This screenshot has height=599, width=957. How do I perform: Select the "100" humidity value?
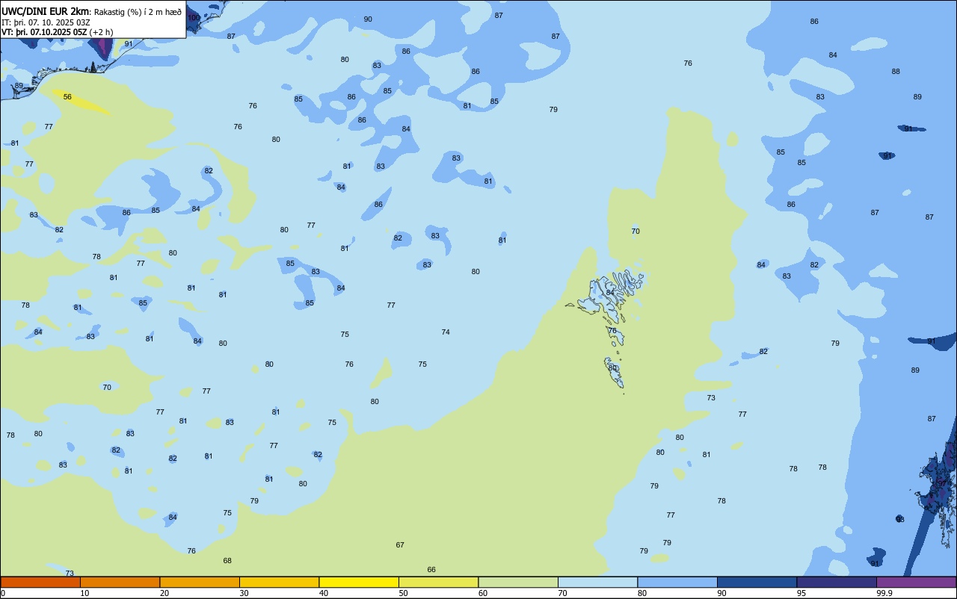click(x=194, y=17)
